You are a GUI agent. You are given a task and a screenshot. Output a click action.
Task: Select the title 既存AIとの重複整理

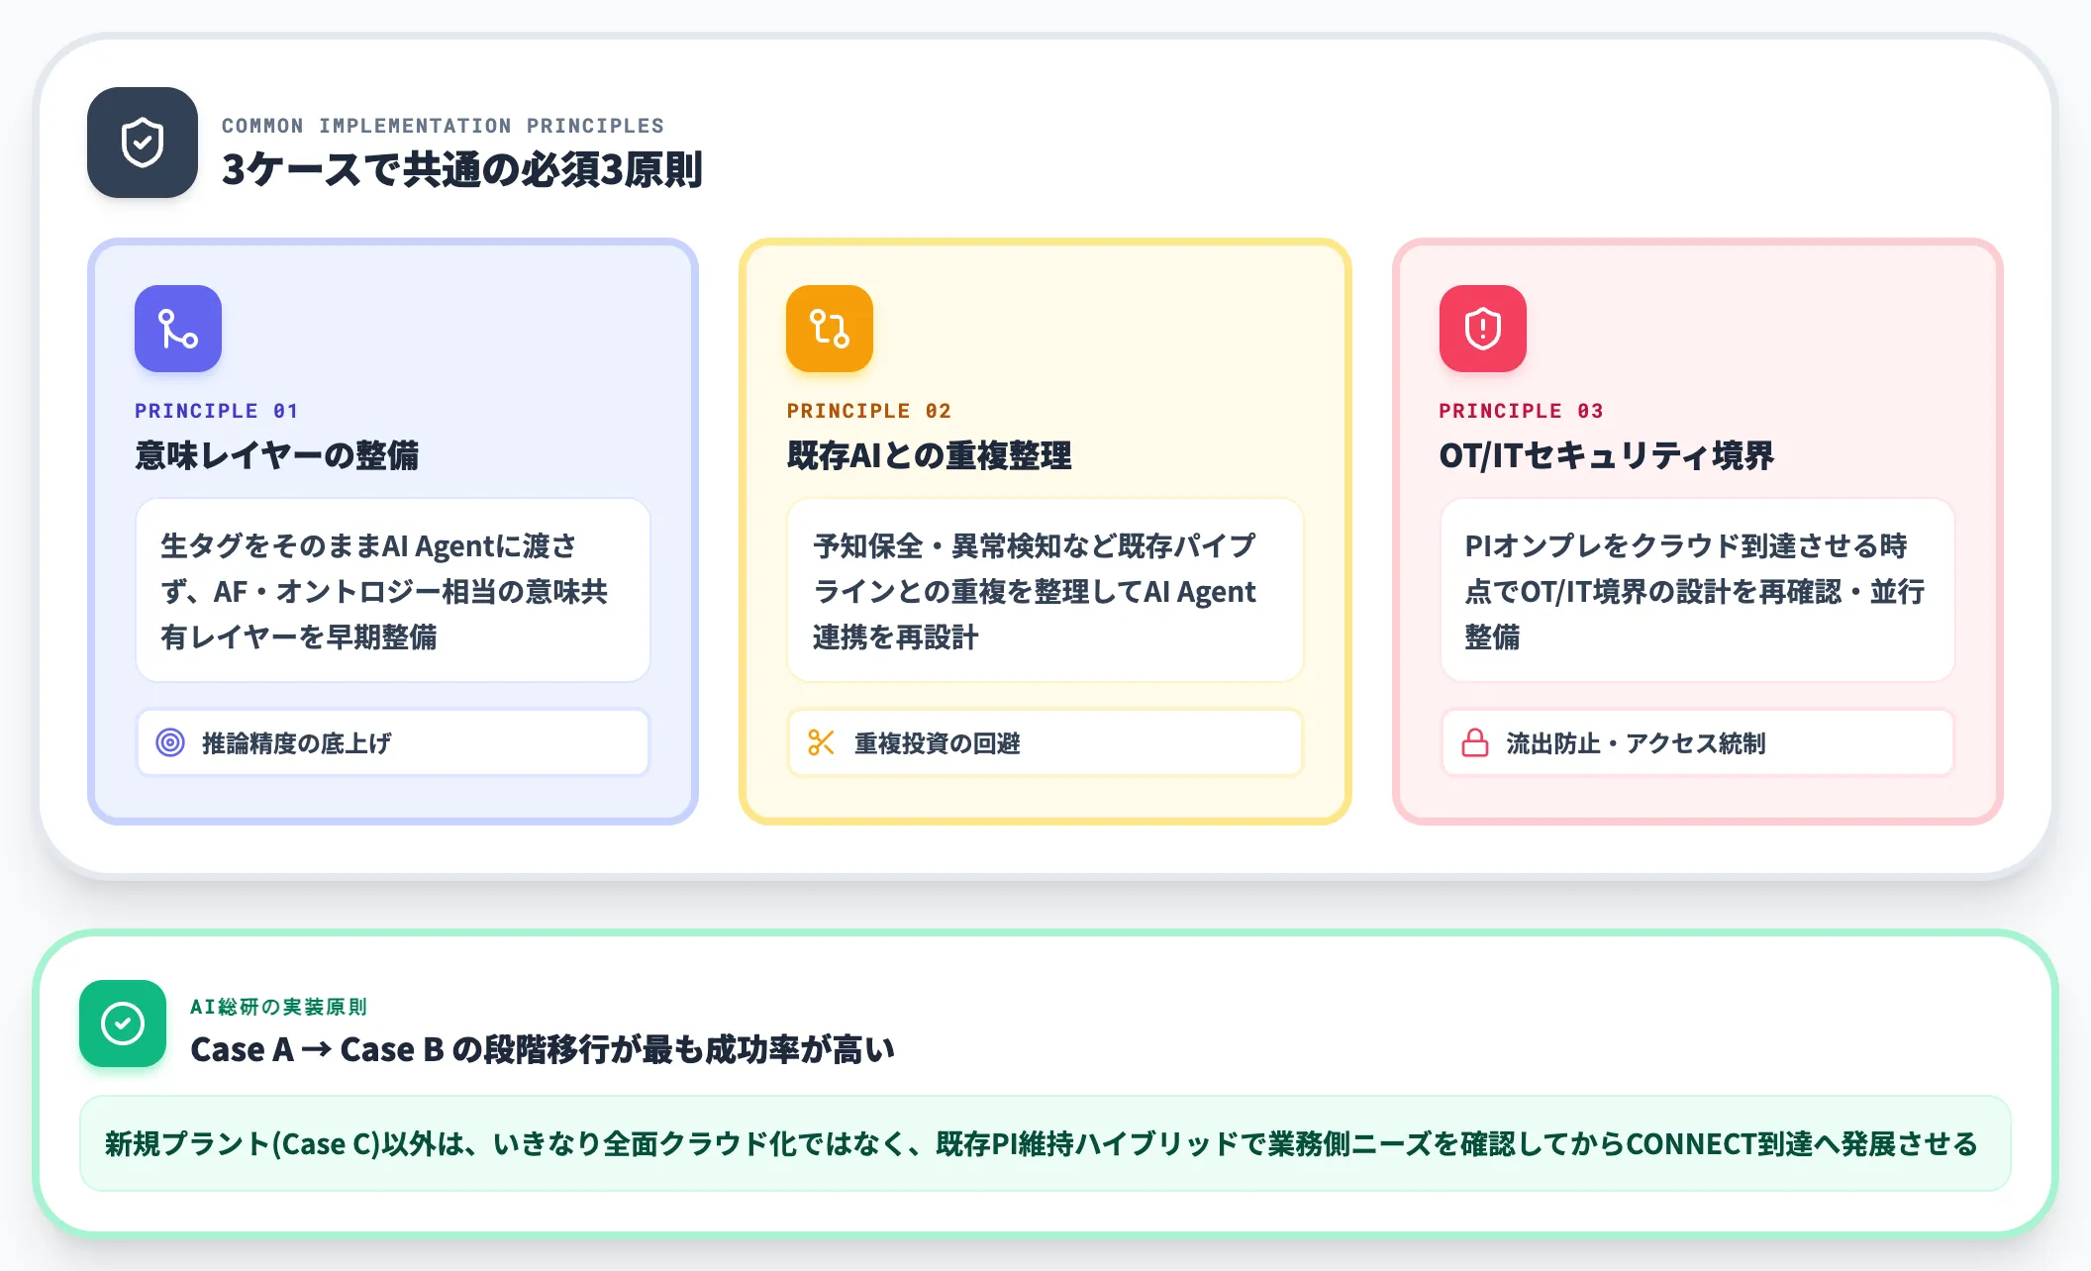929,455
